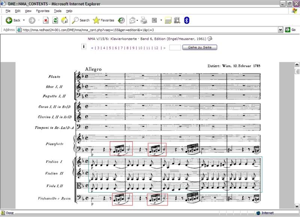The width and height of the screenshot is (300, 217).
Task: Click the 'Datiert: Wien, 10. Februar 1785' text
Action: click(234, 66)
